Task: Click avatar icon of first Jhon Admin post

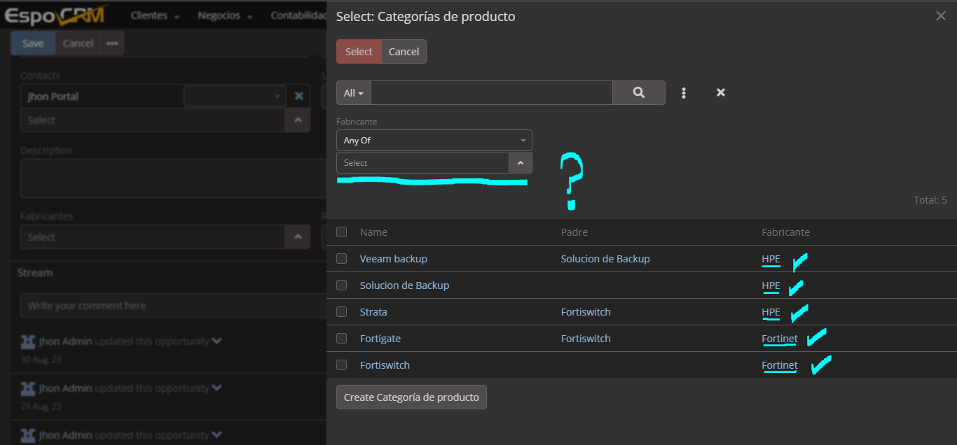Action: click(x=28, y=341)
